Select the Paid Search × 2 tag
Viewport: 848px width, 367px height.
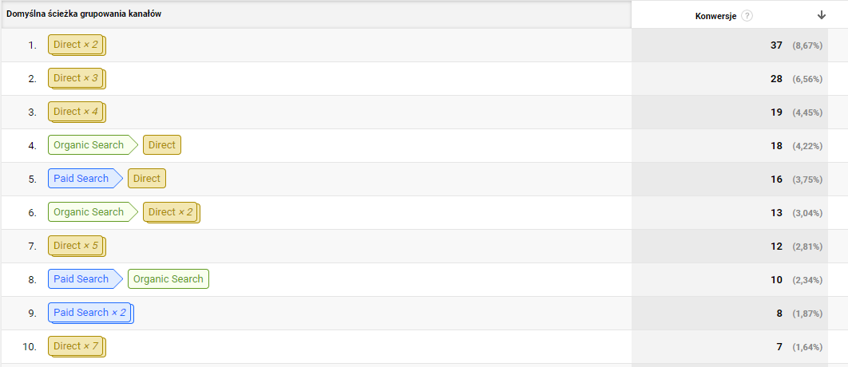click(89, 313)
